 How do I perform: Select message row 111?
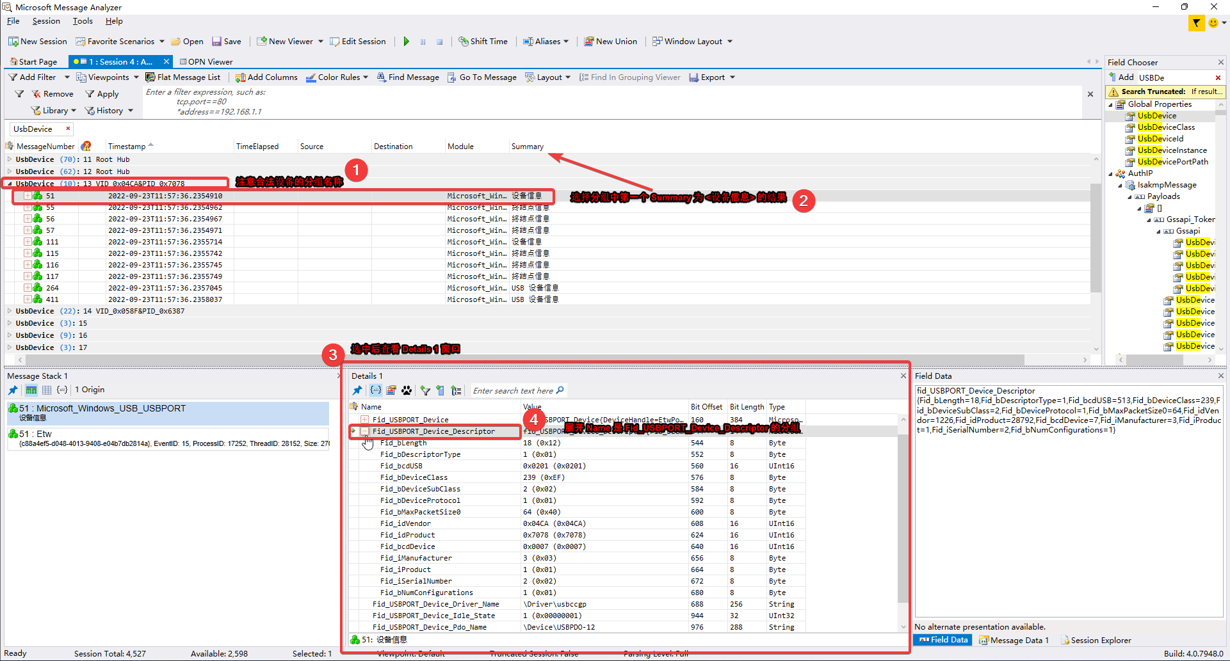pos(547,242)
